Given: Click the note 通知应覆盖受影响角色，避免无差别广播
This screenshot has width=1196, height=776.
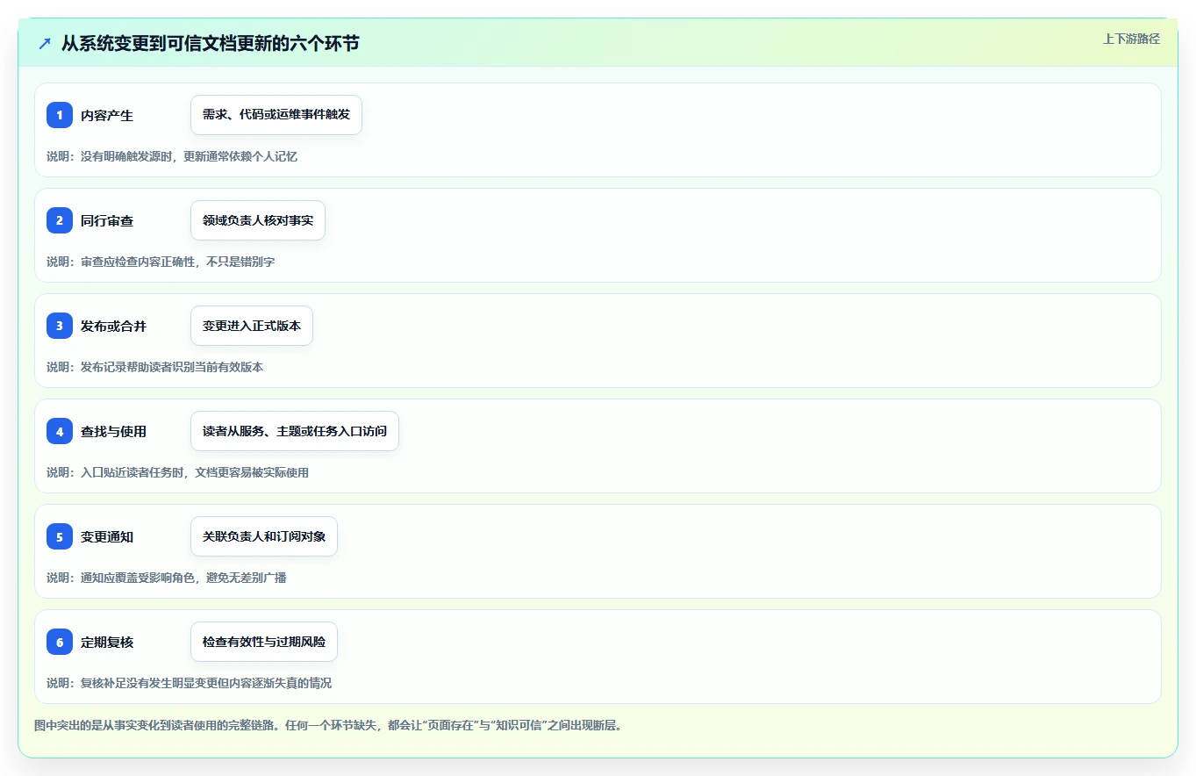Looking at the screenshot, I should point(183,578).
